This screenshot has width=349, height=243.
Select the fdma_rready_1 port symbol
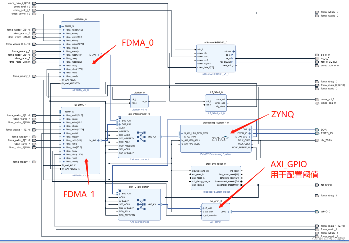click(x=34, y=162)
